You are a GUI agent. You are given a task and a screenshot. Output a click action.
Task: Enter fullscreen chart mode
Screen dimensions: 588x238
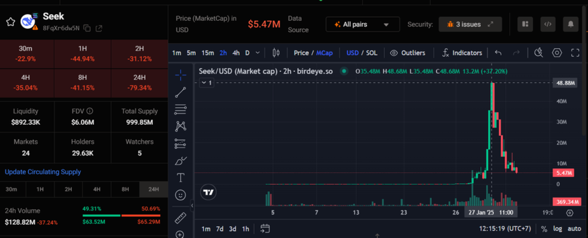(x=575, y=53)
